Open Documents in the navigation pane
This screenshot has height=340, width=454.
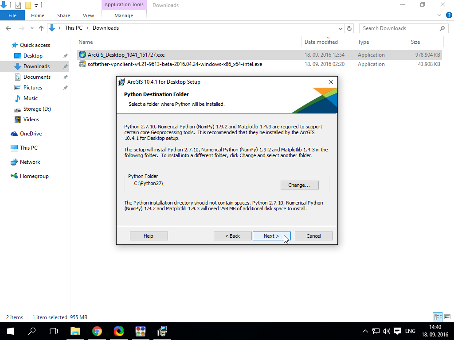click(x=37, y=77)
